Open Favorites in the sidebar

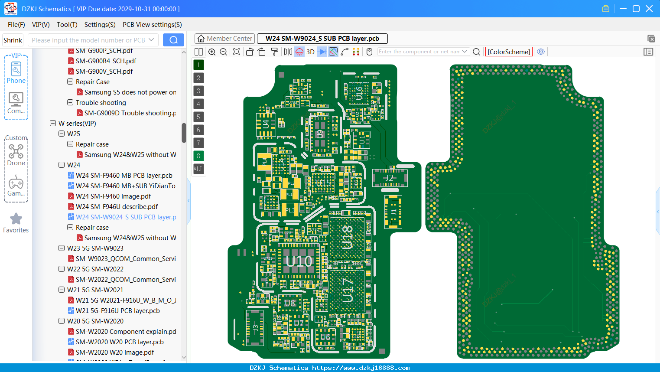click(x=16, y=223)
